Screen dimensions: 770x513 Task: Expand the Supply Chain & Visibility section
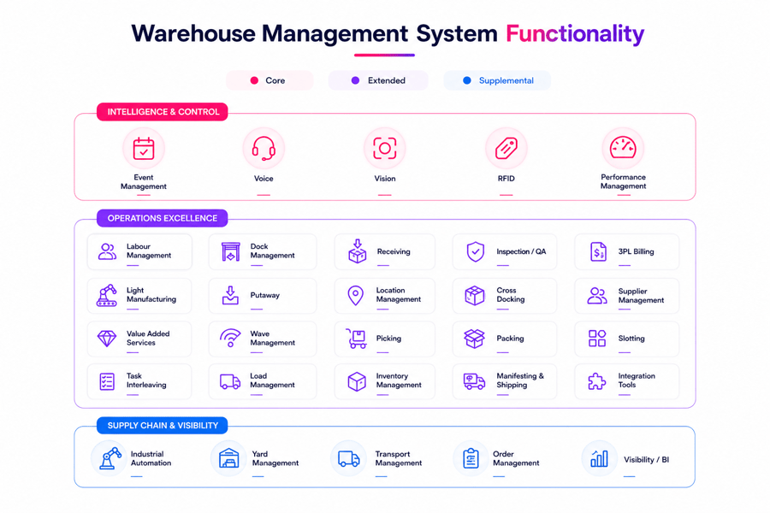[161, 425]
